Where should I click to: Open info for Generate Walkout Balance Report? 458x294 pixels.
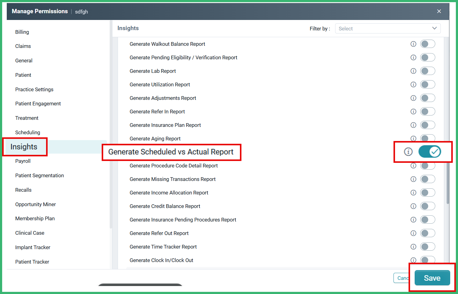tap(413, 44)
